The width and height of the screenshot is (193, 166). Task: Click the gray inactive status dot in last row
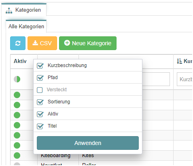pyautogui.click(x=17, y=164)
